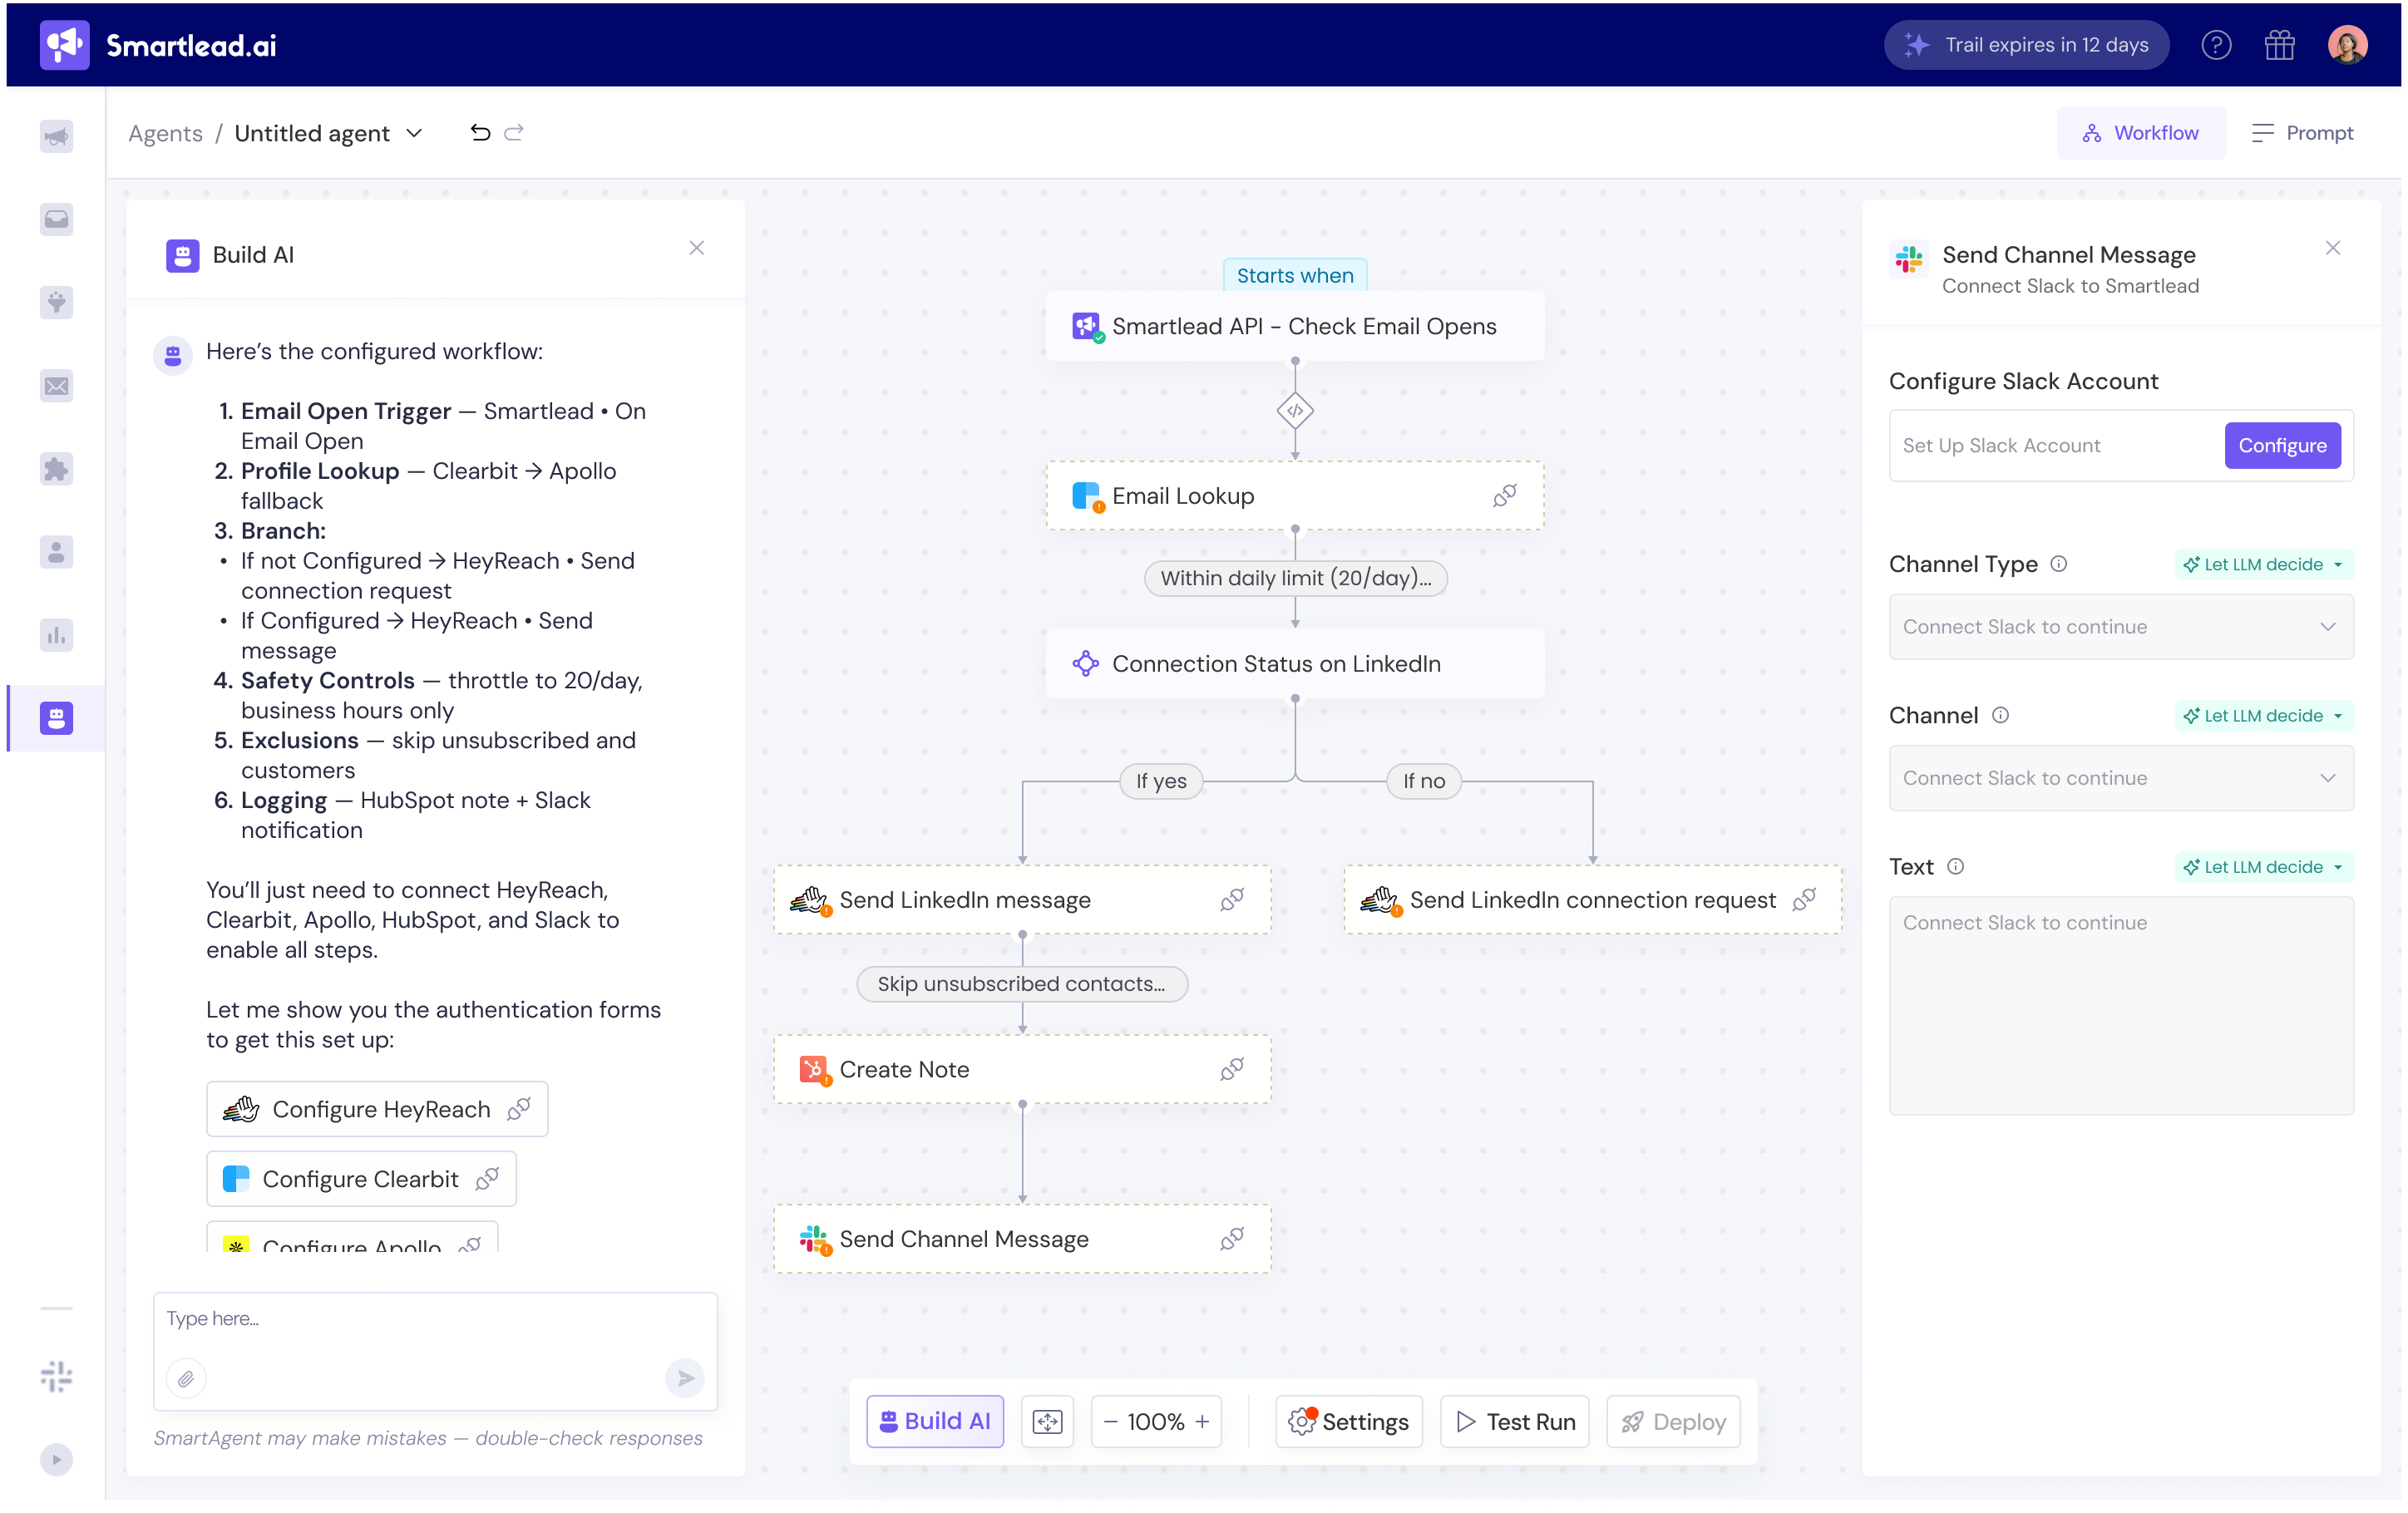Switch to the Prompt tab
Image resolution: width=2408 pixels, height=1513 pixels.
point(2302,133)
